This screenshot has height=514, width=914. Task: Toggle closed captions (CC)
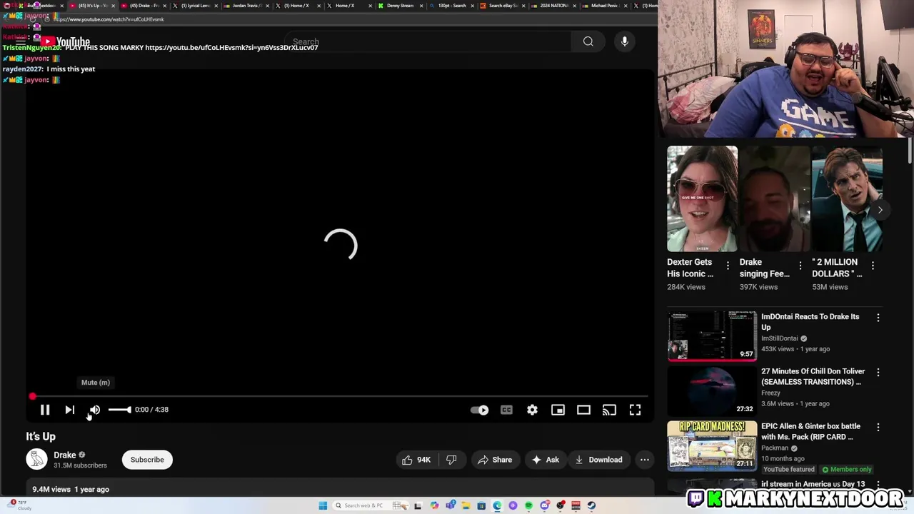pos(506,410)
